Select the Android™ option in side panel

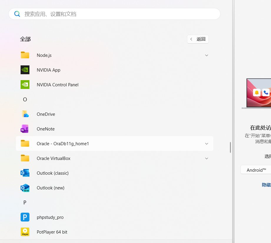click(x=256, y=170)
